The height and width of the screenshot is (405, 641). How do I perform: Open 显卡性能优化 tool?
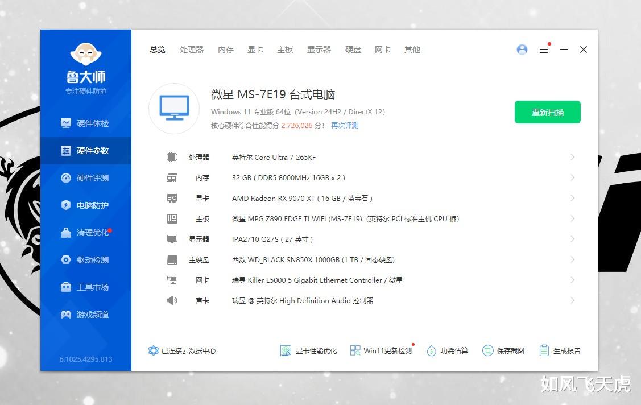coord(309,350)
